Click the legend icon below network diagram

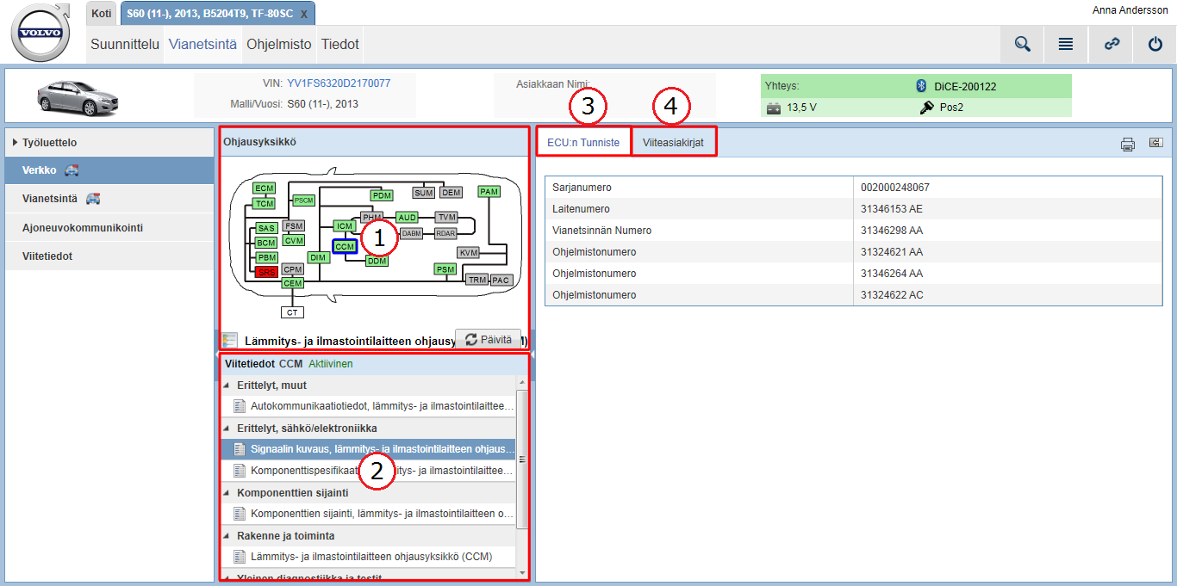click(x=229, y=341)
